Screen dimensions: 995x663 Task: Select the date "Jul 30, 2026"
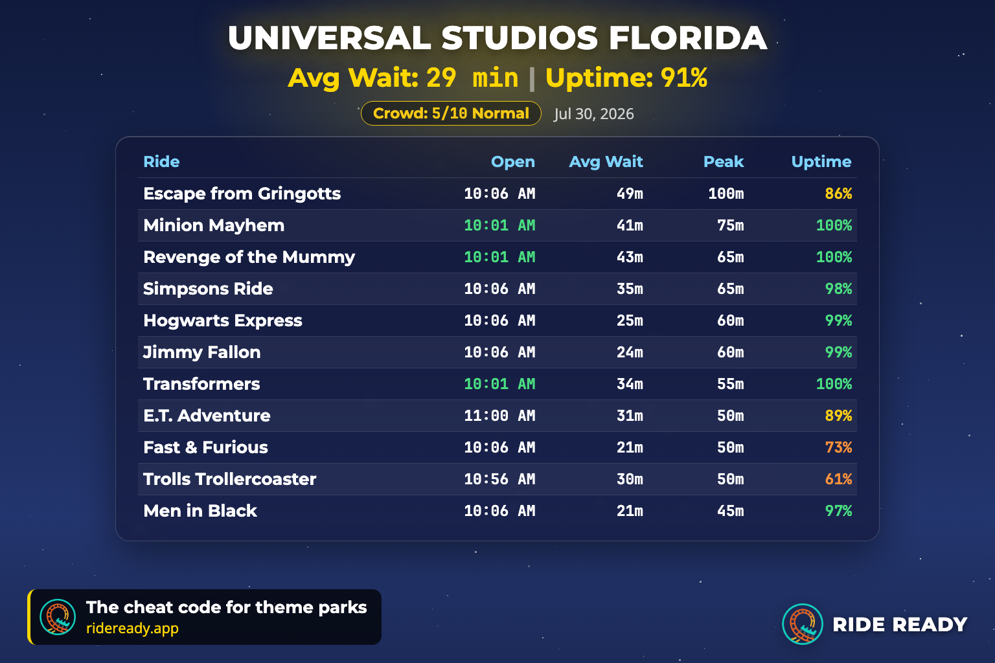click(x=594, y=114)
